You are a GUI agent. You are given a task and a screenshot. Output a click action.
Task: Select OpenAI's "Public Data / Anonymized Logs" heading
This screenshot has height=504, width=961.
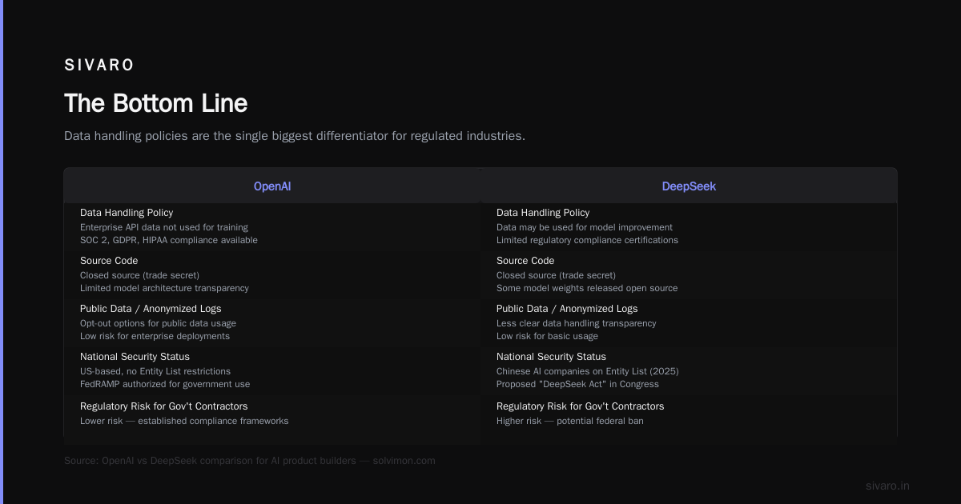point(151,309)
